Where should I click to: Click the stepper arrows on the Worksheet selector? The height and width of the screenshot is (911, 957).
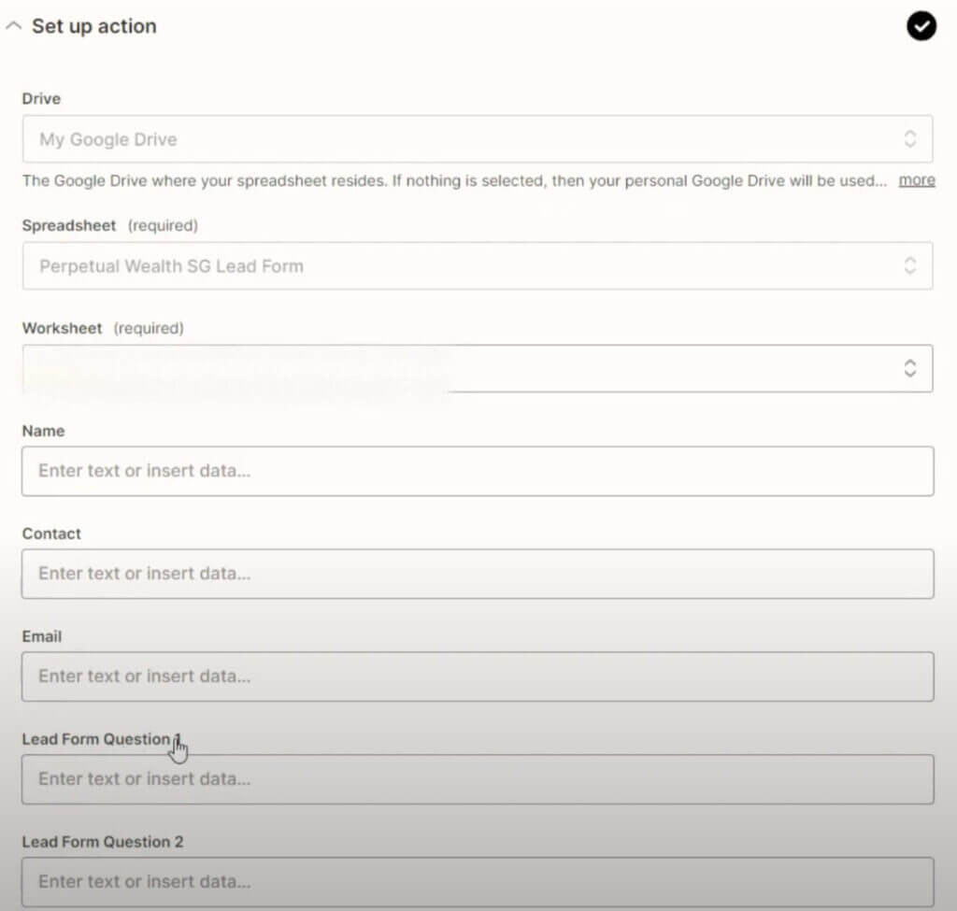(909, 368)
